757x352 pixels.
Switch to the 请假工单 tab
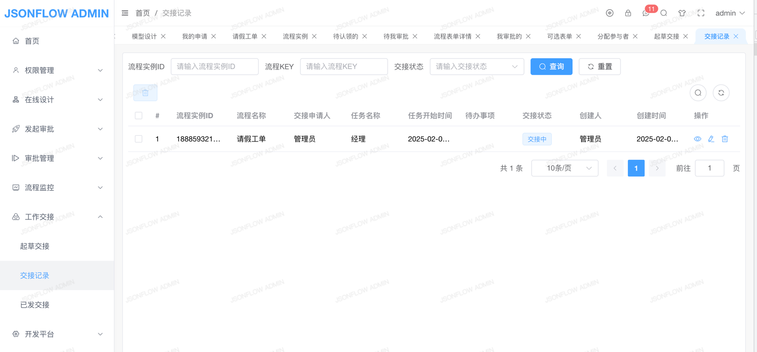245,36
